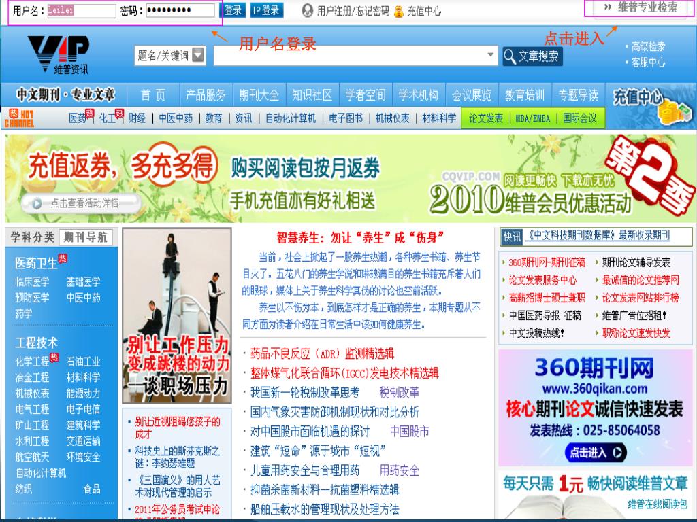Select 电子图书 in the hot channel bar

[346, 118]
